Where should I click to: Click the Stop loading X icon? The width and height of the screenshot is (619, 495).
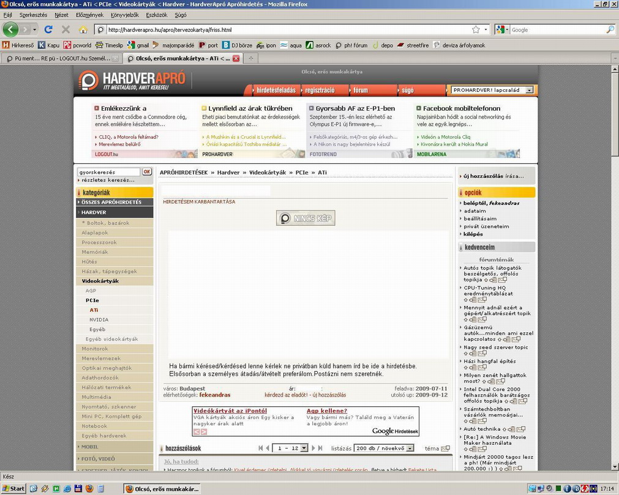pyautogui.click(x=66, y=29)
